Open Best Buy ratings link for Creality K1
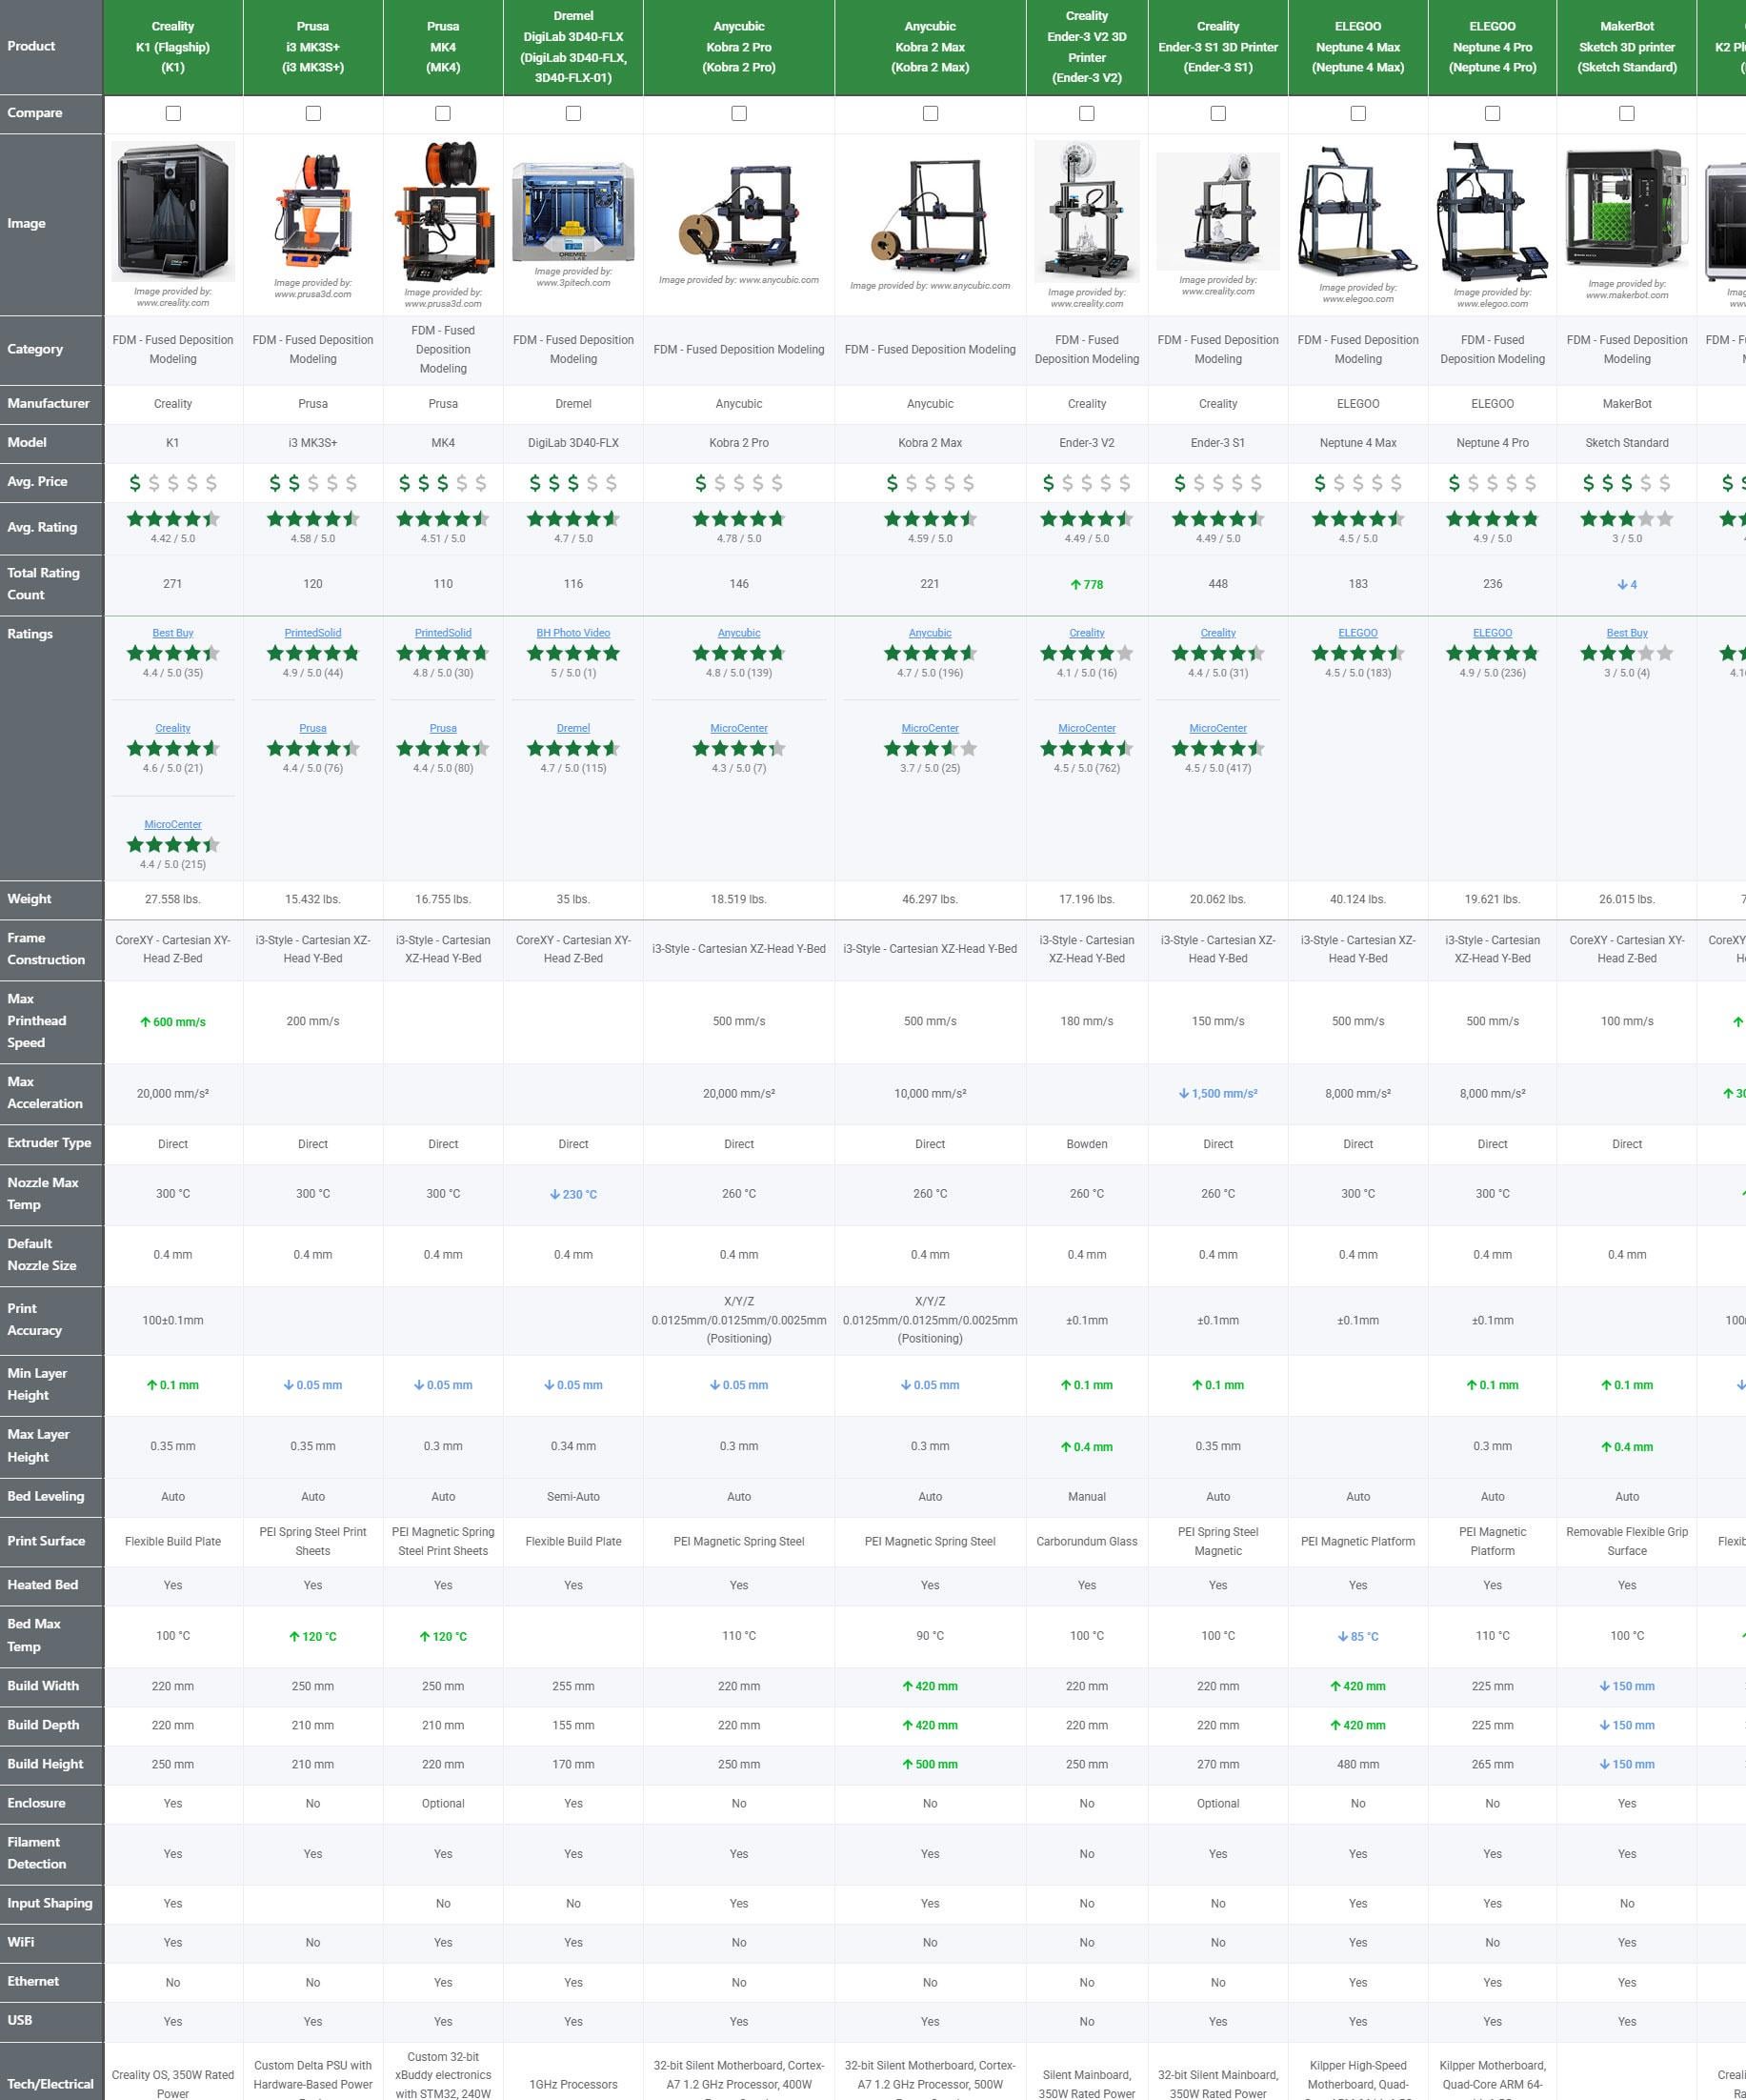The height and width of the screenshot is (2100, 1746). 173,633
